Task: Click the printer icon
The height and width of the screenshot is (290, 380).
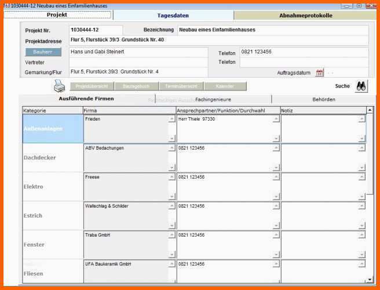Action: pos(59,86)
